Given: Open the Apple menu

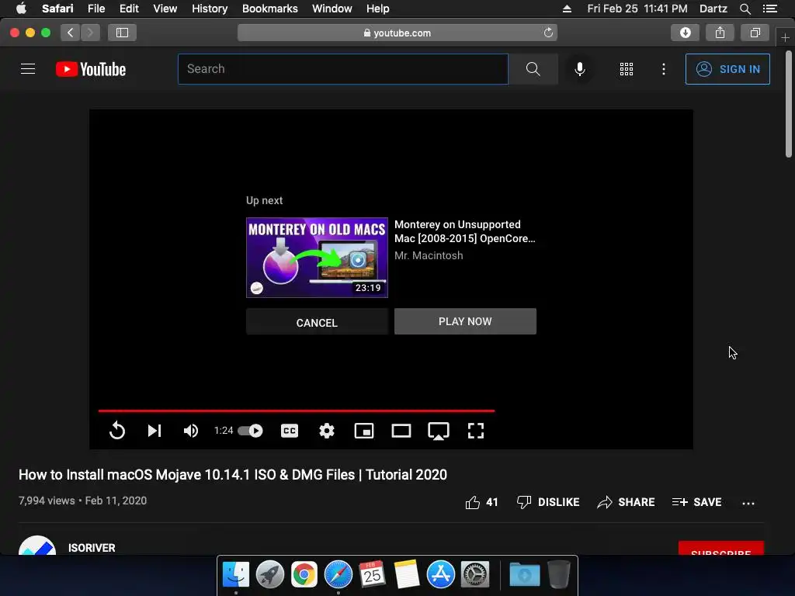Looking at the screenshot, I should click(x=21, y=8).
